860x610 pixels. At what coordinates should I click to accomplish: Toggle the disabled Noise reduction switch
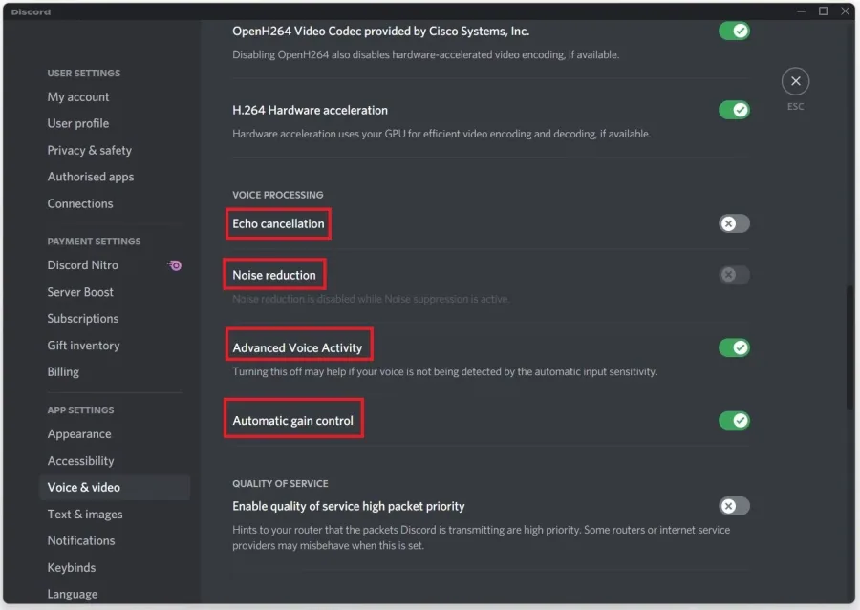pos(734,275)
